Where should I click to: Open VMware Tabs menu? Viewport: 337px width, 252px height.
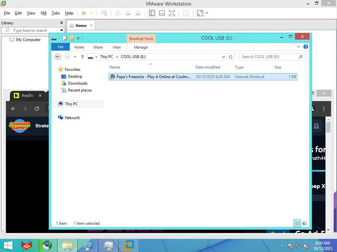56,13
